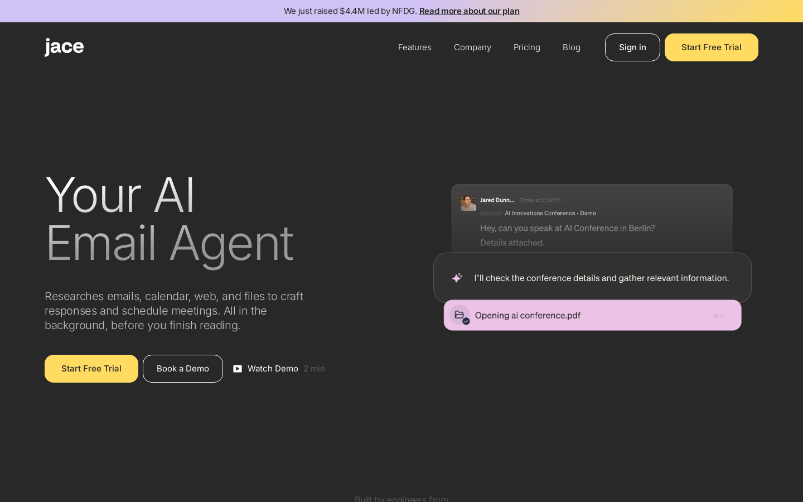Click Start Free Trial in the header
The width and height of the screenshot is (803, 502).
(712, 47)
